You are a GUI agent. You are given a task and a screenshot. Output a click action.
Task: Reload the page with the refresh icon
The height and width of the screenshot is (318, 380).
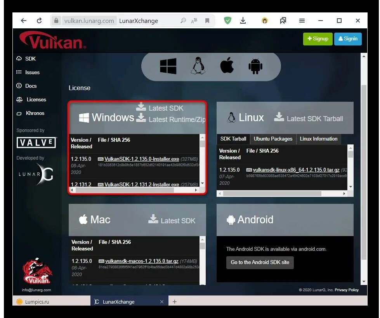[39, 21]
